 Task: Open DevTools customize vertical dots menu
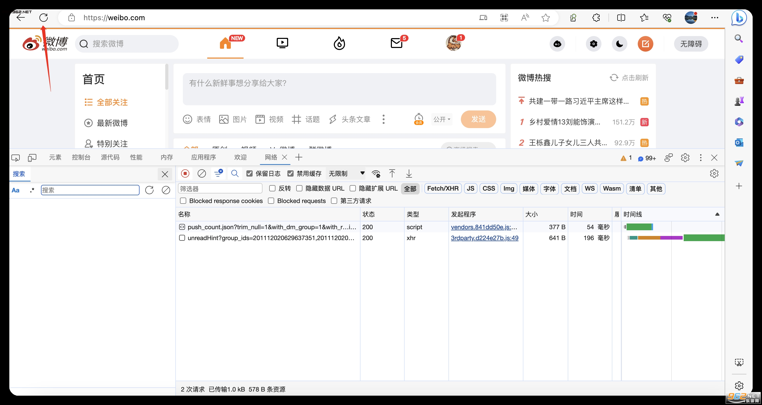tap(701, 158)
